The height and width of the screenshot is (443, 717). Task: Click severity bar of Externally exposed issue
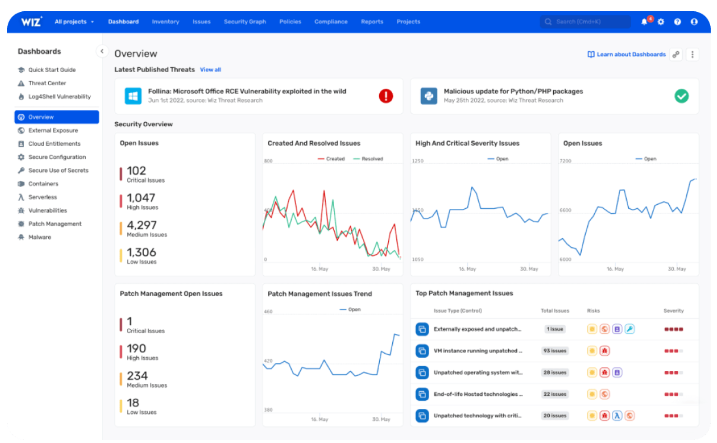coord(673,329)
